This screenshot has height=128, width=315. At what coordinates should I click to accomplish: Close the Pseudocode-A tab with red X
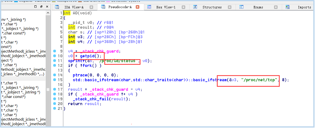point(138,7)
